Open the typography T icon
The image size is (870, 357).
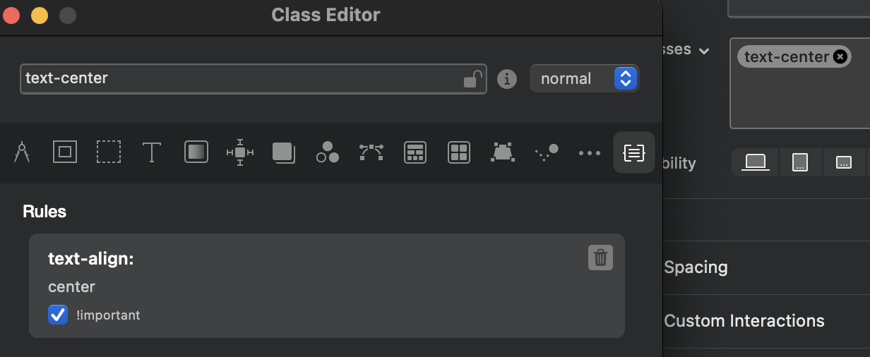click(x=152, y=152)
